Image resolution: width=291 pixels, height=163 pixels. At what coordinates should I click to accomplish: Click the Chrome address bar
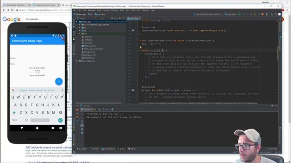[44, 10]
